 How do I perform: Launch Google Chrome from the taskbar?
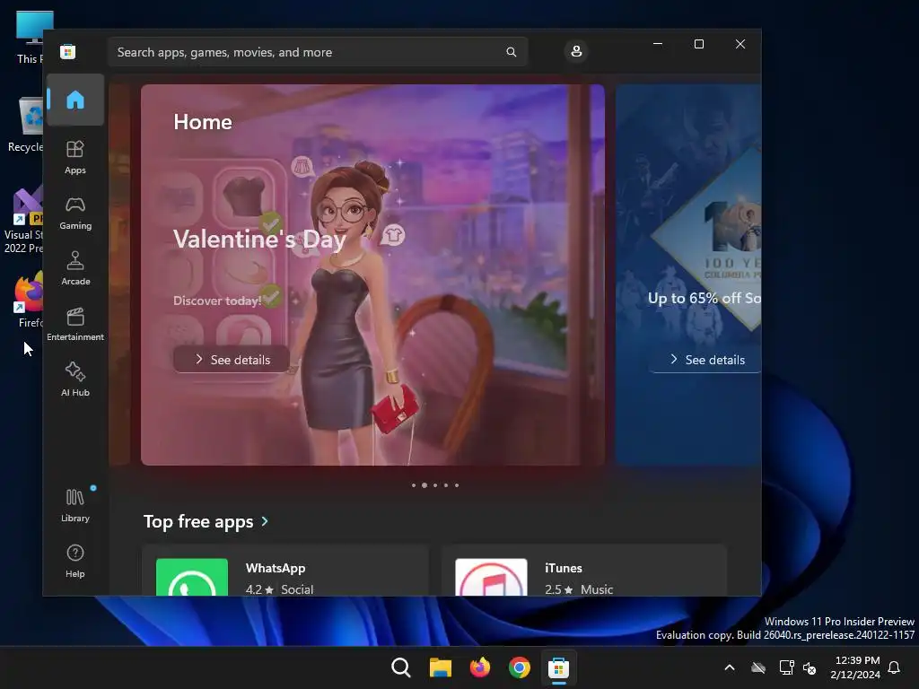[520, 667]
